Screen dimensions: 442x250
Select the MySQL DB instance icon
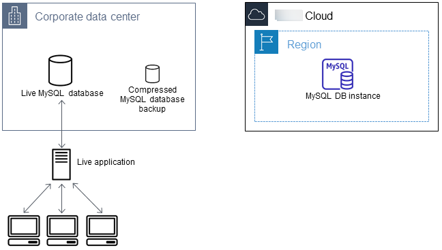(338, 74)
